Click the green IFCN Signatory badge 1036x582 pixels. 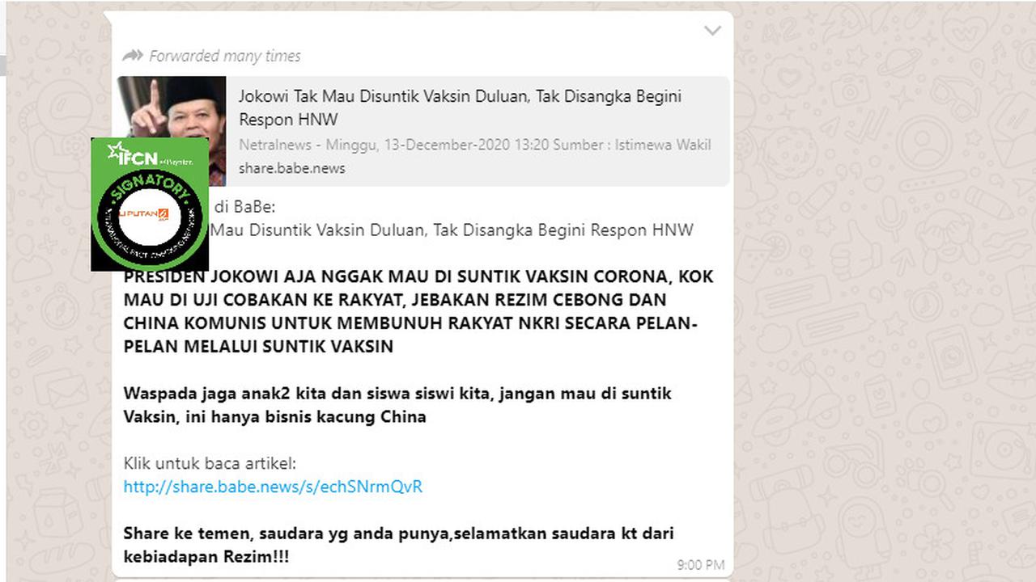coord(150,200)
